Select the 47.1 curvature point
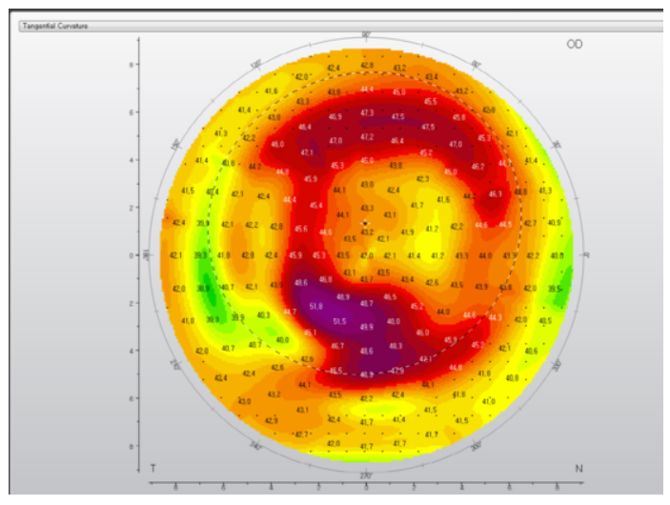 [x=307, y=152]
